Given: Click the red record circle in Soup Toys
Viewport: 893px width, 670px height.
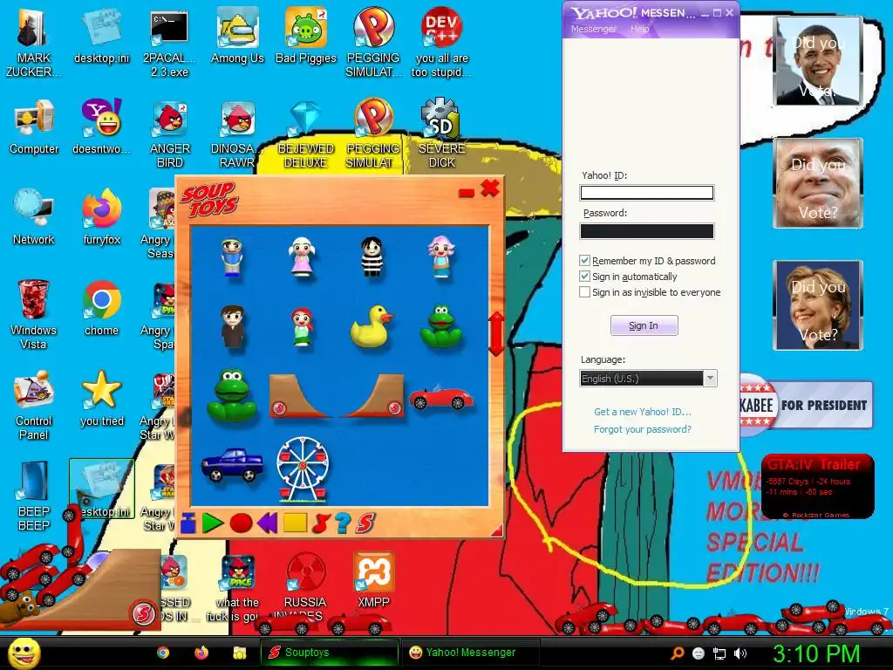Looking at the screenshot, I should point(241,523).
